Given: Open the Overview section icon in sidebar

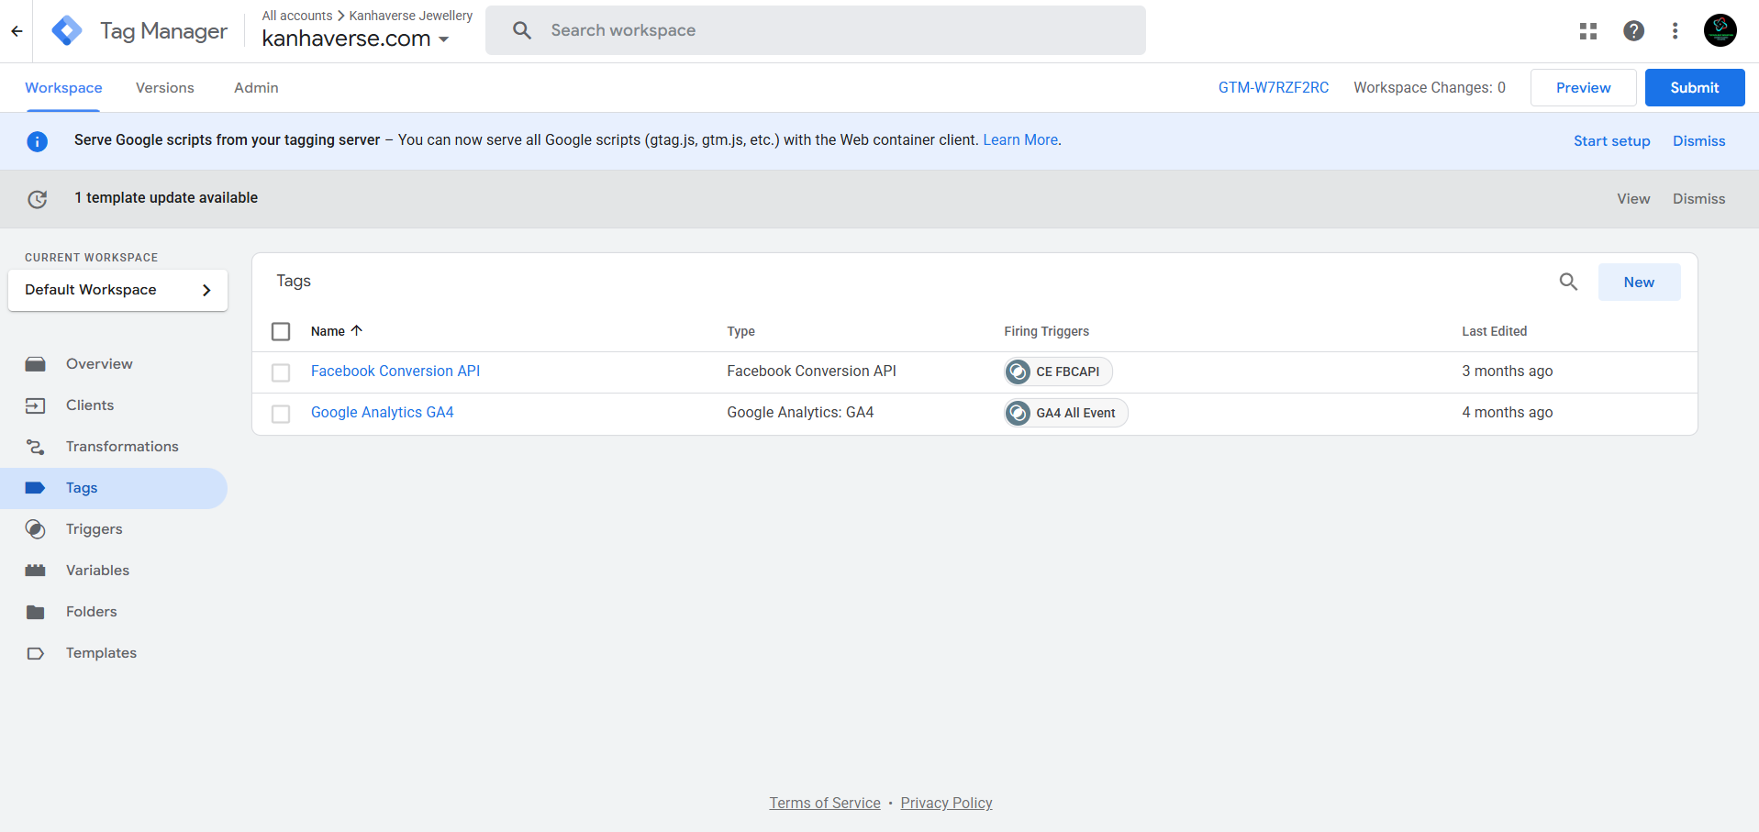Looking at the screenshot, I should [35, 363].
